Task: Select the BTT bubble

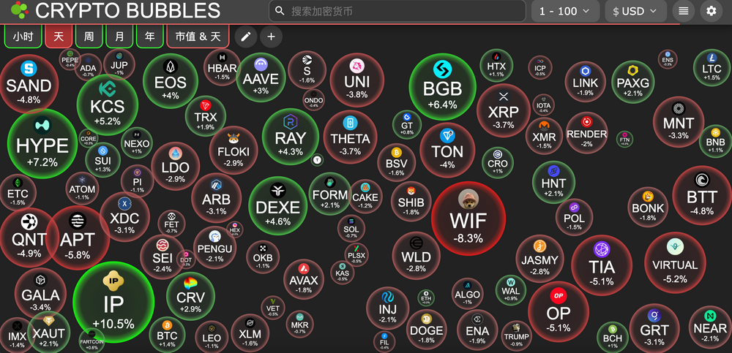Action: (702, 195)
